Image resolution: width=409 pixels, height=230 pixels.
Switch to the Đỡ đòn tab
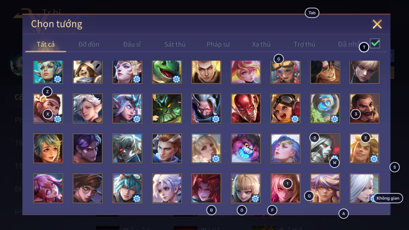tap(89, 44)
